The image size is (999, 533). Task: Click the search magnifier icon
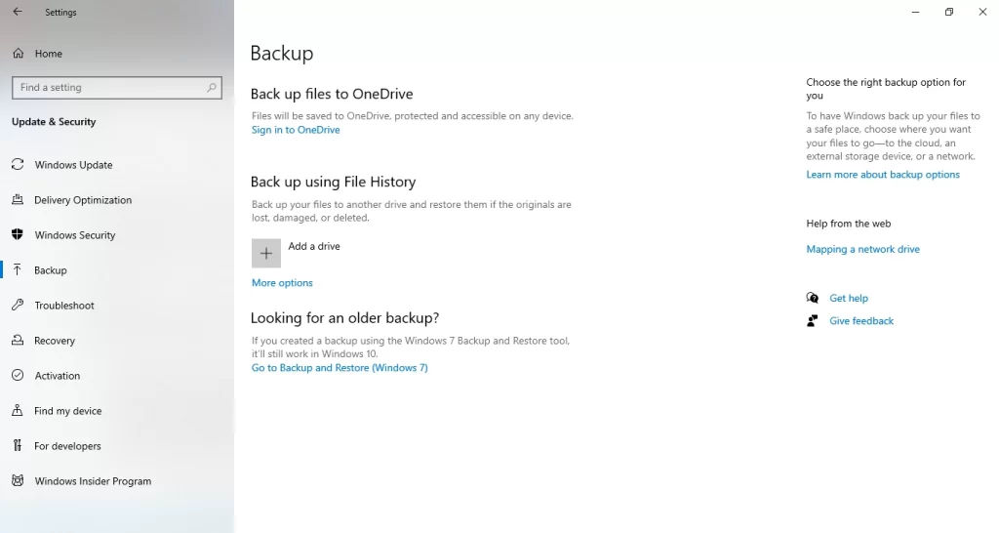pos(212,88)
